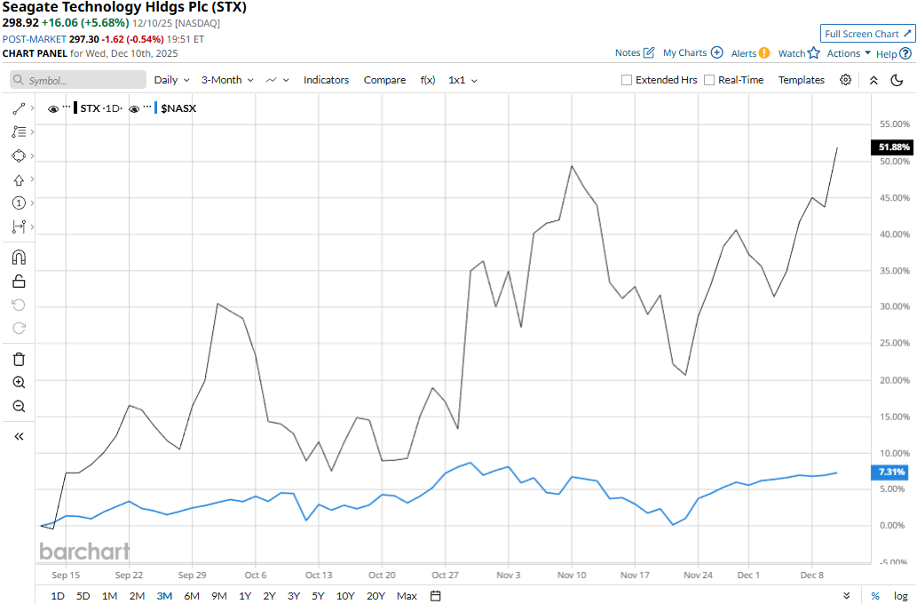Screen dimensions: 917x604
Task: Open the Help link
Action: (x=894, y=54)
